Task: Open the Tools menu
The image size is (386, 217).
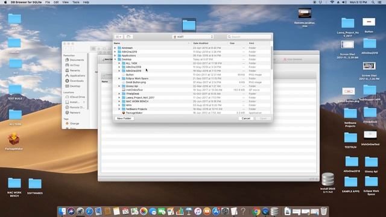Action: 76,2
